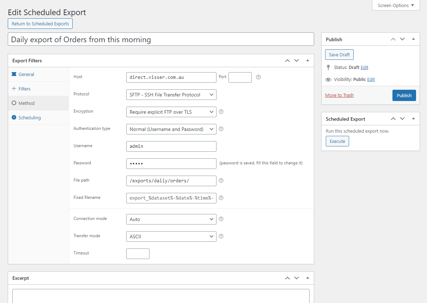This screenshot has width=427, height=303.
Task: Move Excerpt panel down
Action: click(x=297, y=278)
